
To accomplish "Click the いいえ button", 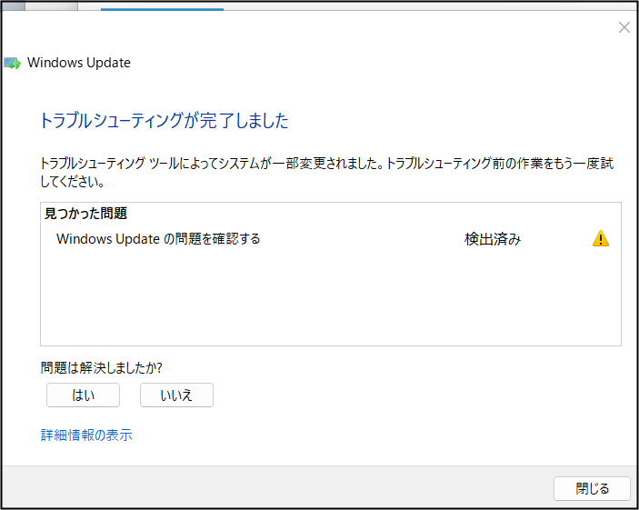I will tap(176, 395).
